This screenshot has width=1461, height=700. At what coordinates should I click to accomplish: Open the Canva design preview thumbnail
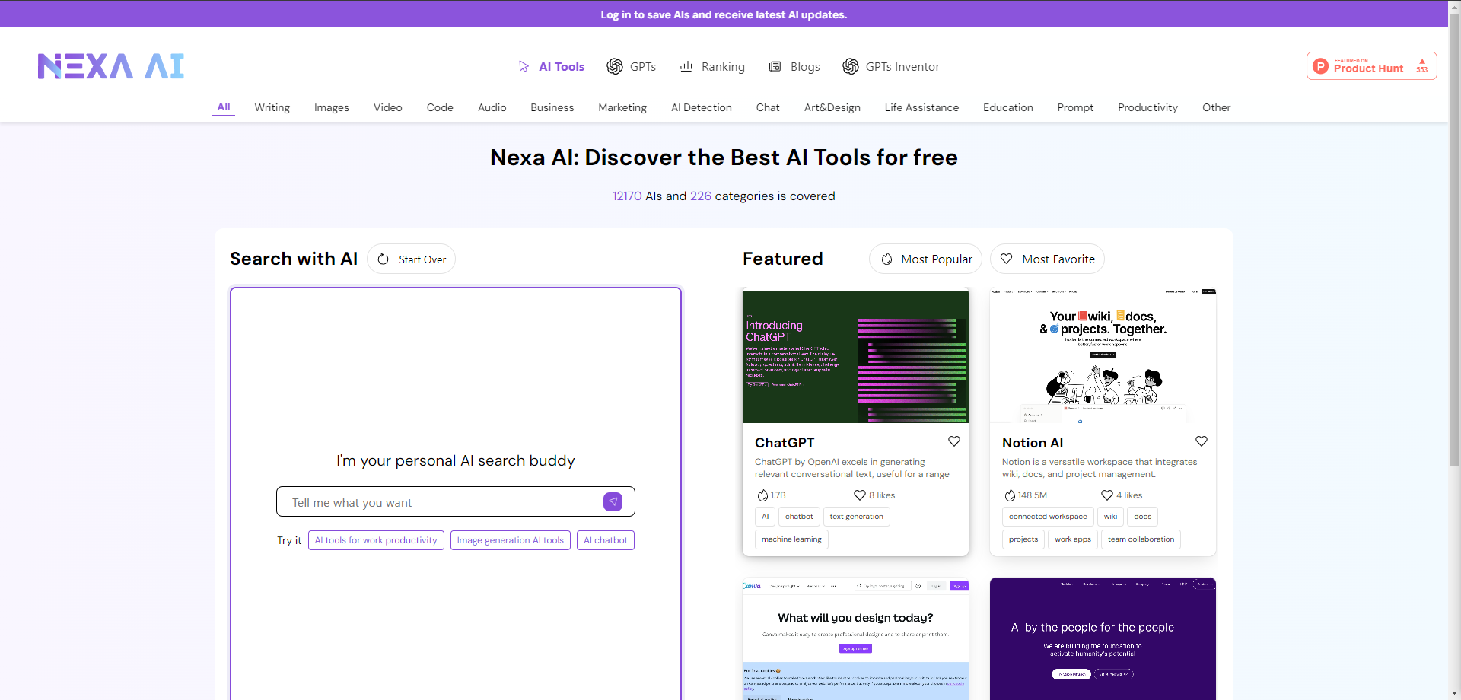coord(855,639)
